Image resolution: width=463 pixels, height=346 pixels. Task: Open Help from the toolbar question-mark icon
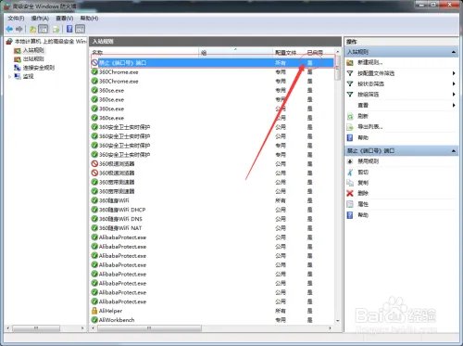point(69,29)
